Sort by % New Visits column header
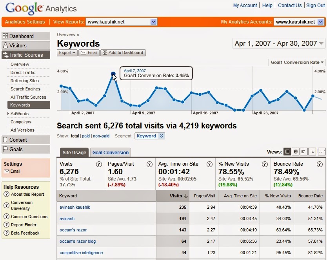327x260 pixels. tap(278, 196)
